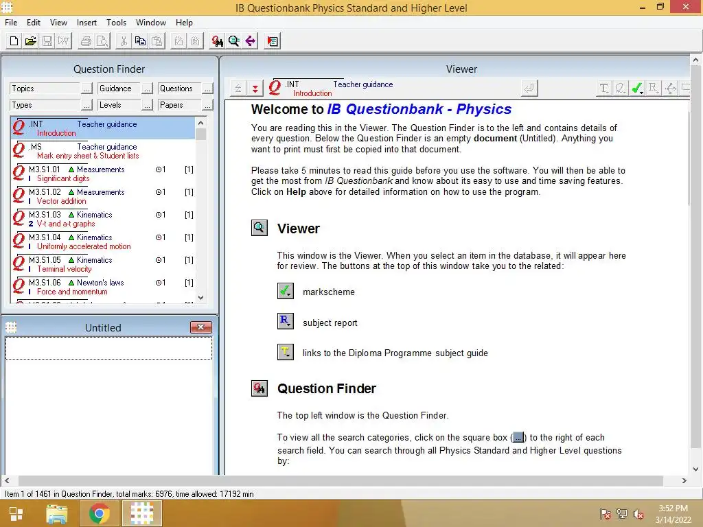Open Question Finder via the binoculars icon
Screen dimensions: 703x527
tap(217, 41)
